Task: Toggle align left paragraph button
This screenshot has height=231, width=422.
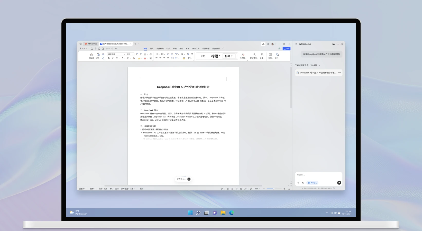Action: pyautogui.click(x=156, y=58)
